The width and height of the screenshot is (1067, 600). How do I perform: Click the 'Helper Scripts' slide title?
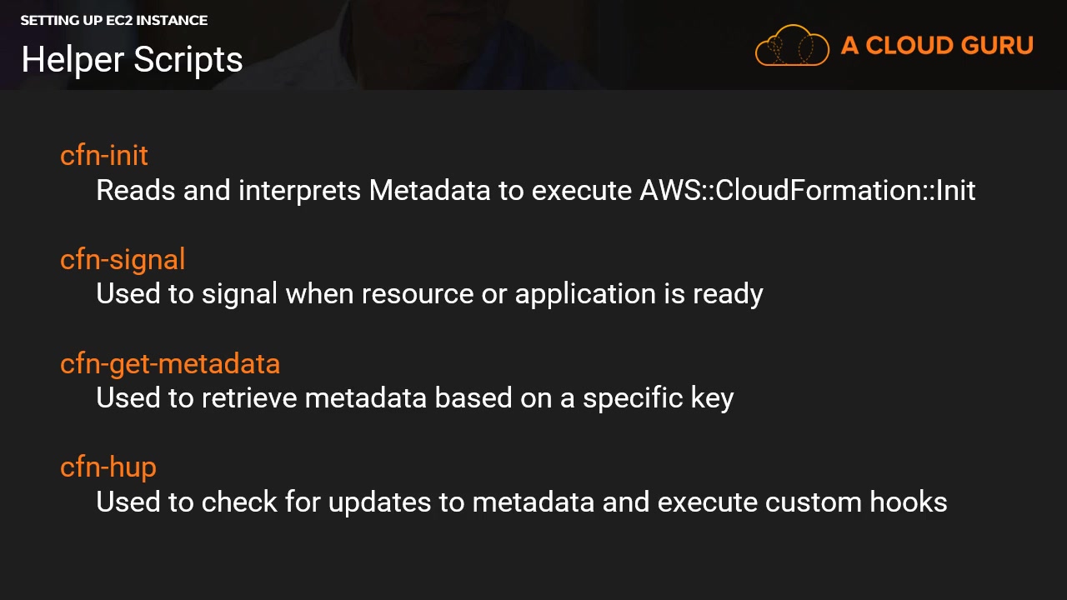(x=132, y=59)
